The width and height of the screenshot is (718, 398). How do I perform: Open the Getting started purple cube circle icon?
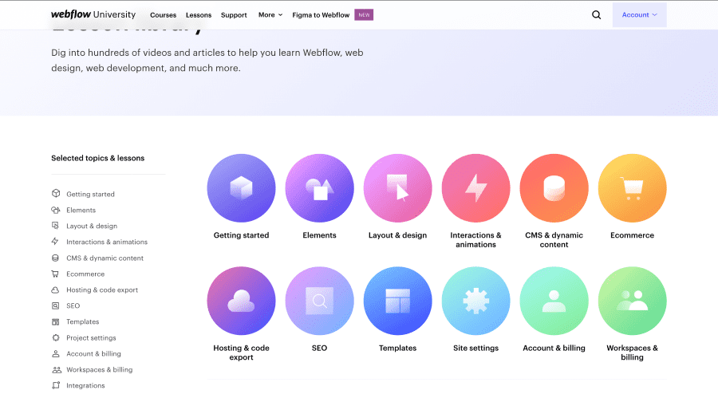tap(241, 188)
